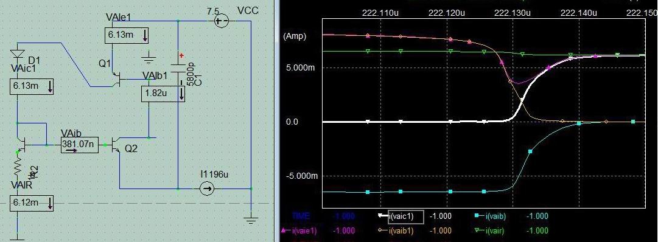Select the I1 current source symbol
This screenshot has height=242, width=658.
pyautogui.click(x=206, y=190)
